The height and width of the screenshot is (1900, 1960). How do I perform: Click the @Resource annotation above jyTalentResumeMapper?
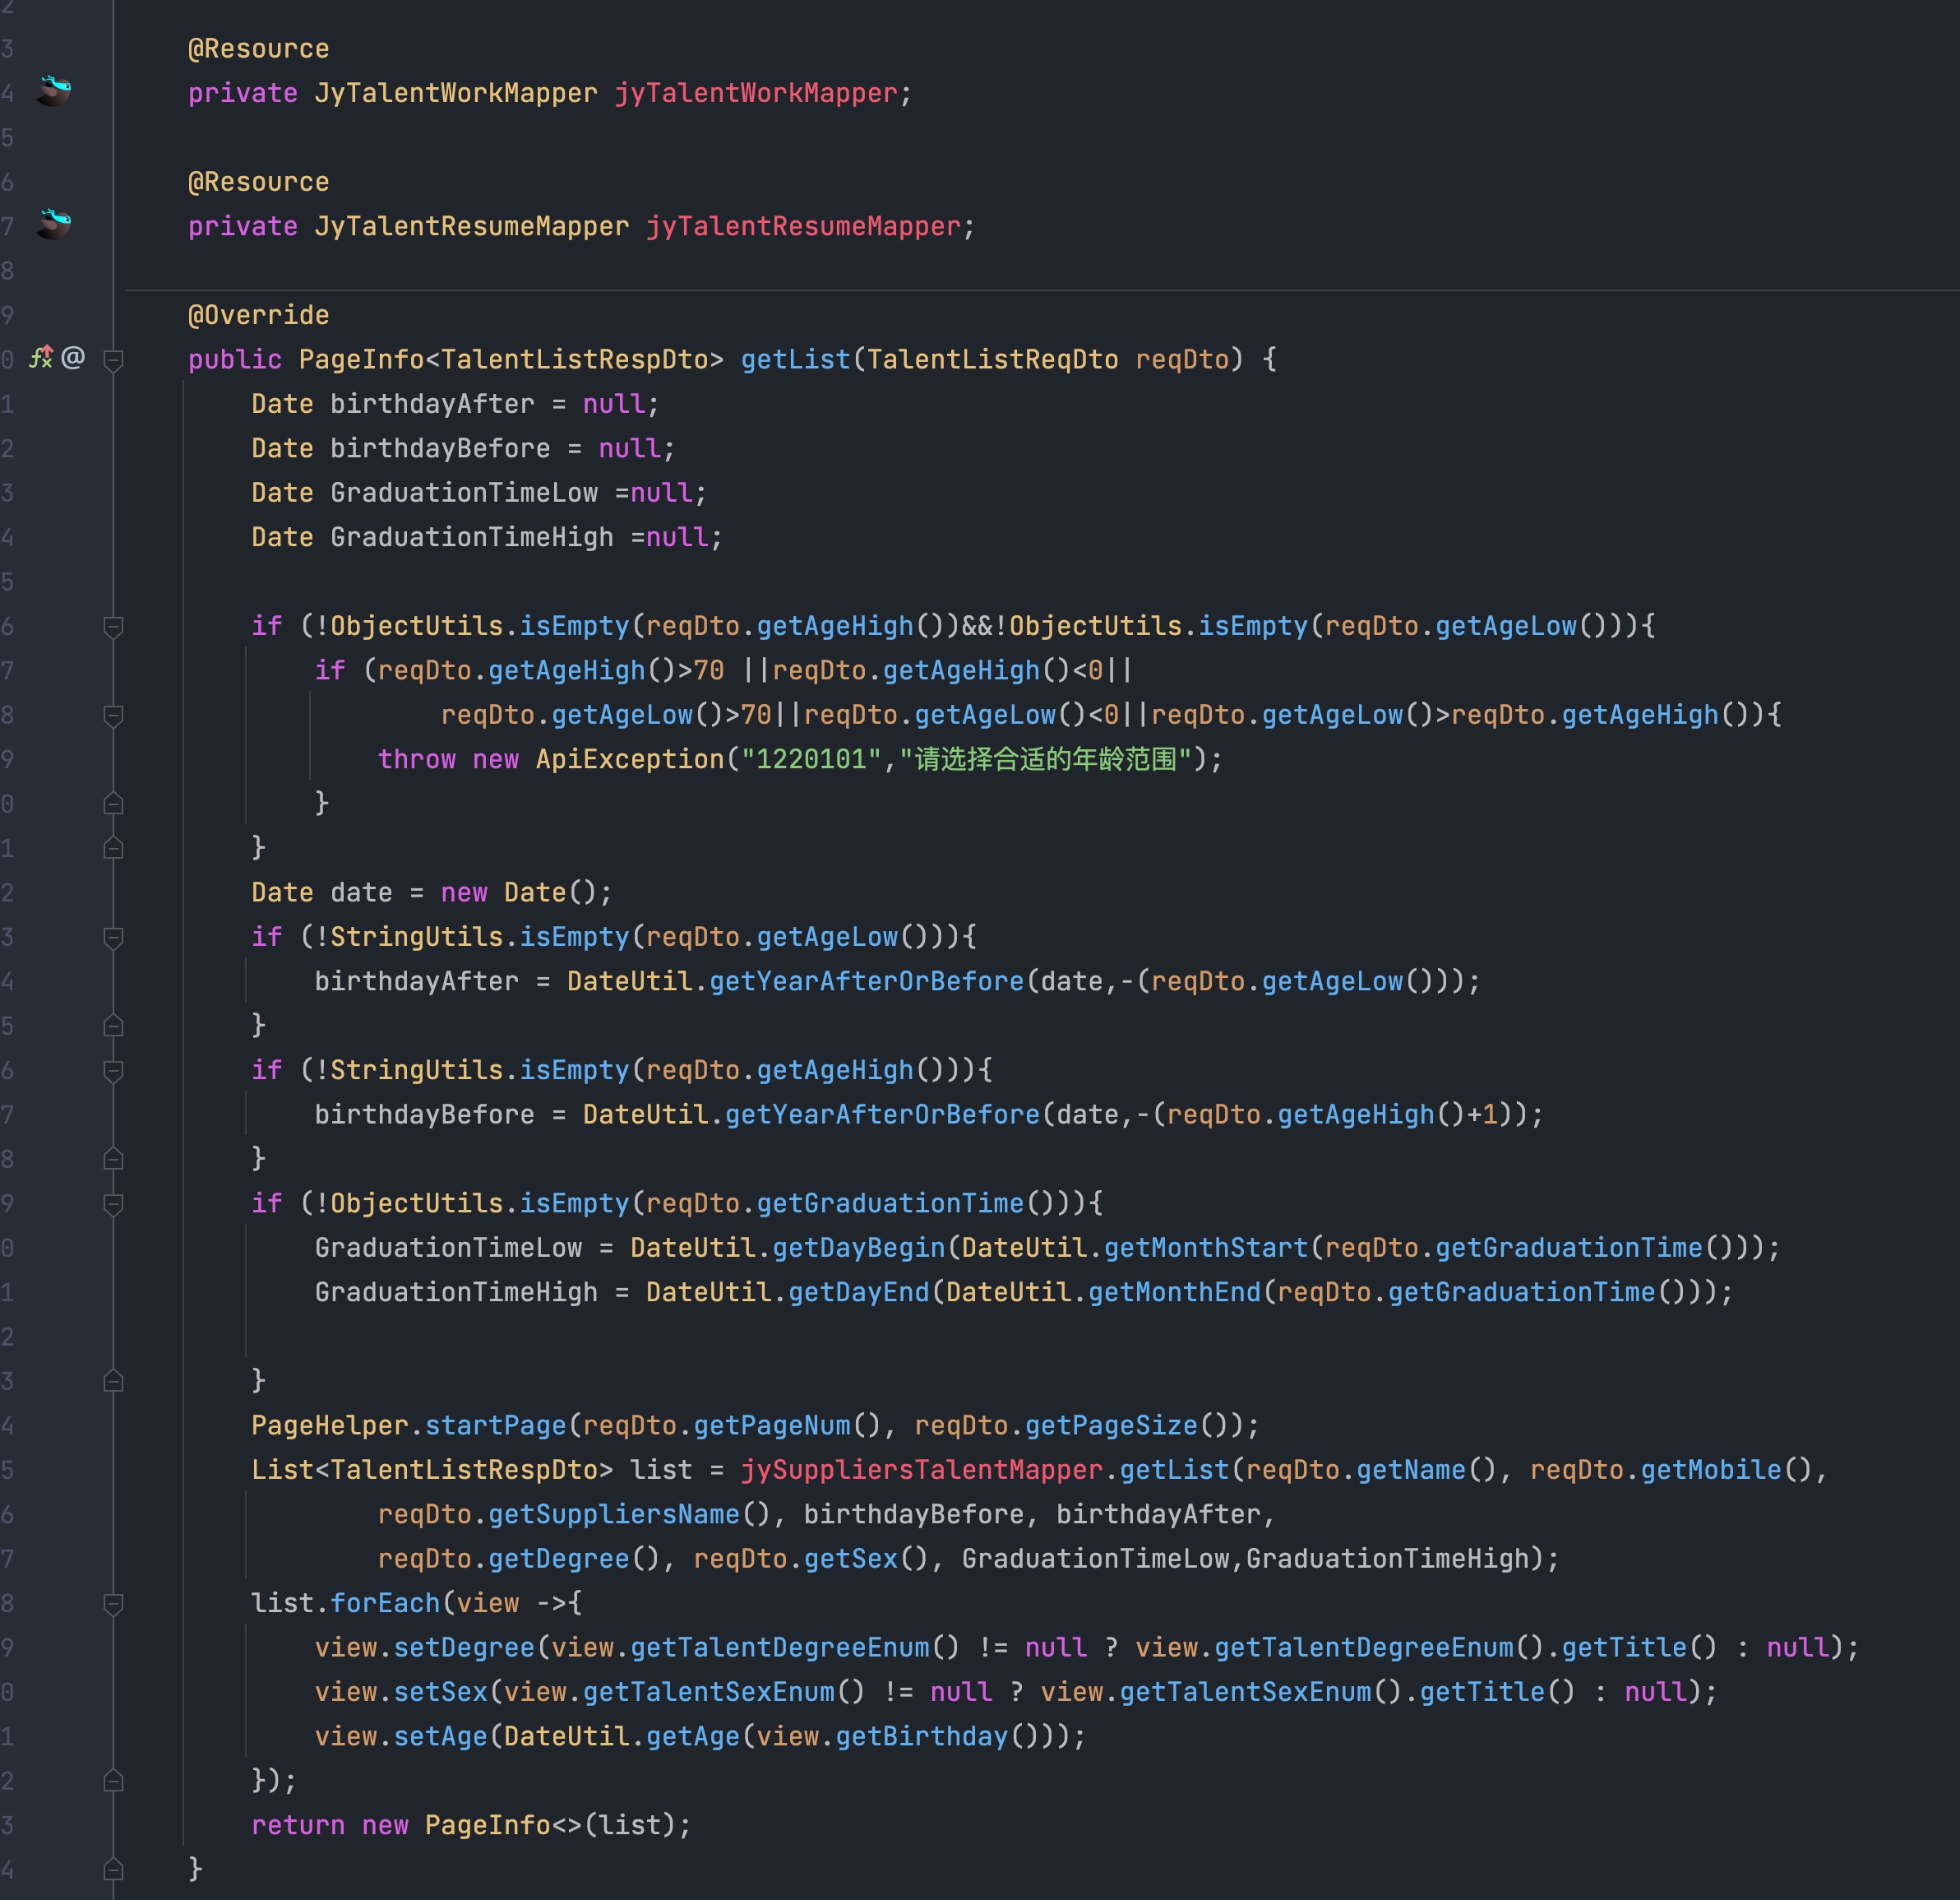tap(258, 182)
